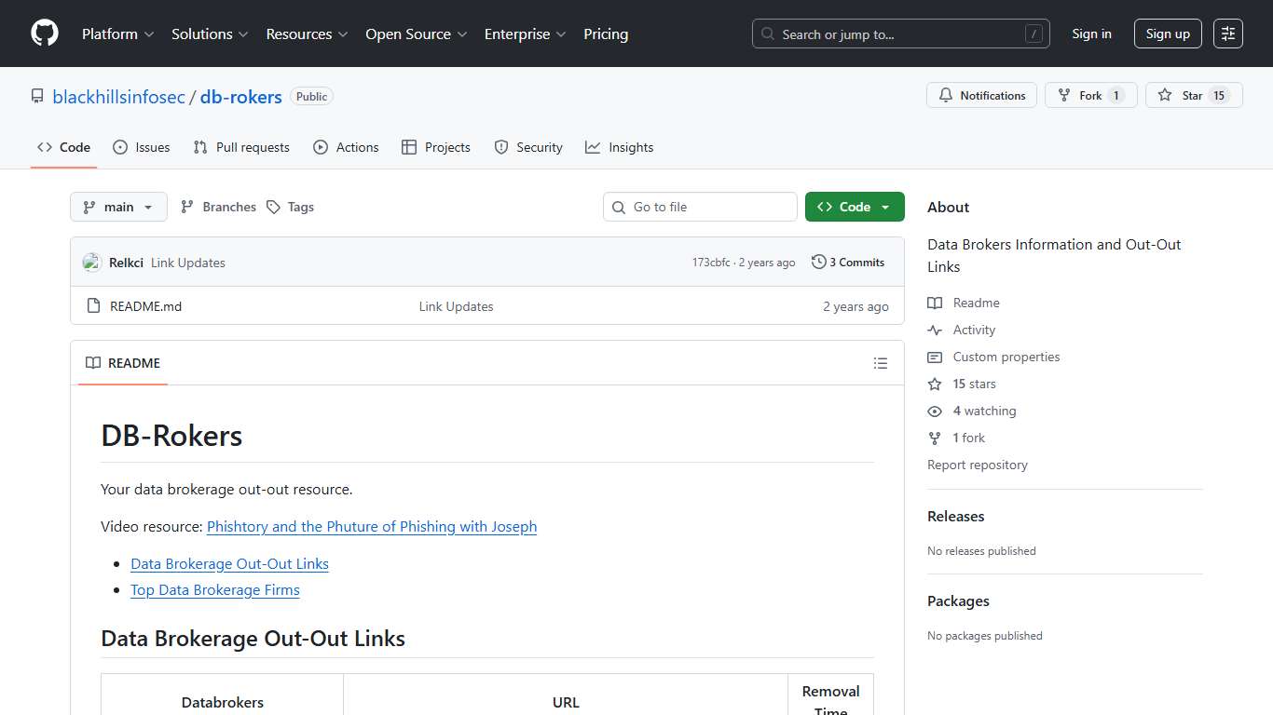The image size is (1273, 715).
Task: Open the Platform menu chevron
Action: click(x=149, y=34)
